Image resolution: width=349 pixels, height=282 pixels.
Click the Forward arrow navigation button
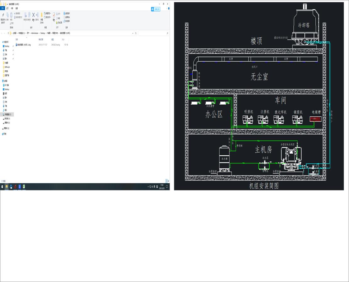pos(4,33)
